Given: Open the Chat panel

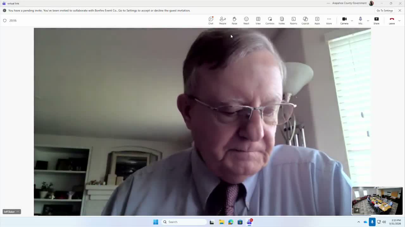Looking at the screenshot, I should (211, 20).
